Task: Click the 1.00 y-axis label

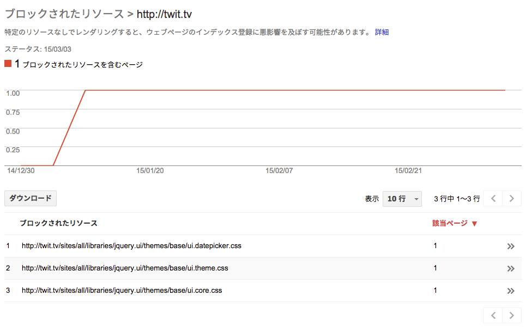Action: pyautogui.click(x=13, y=94)
